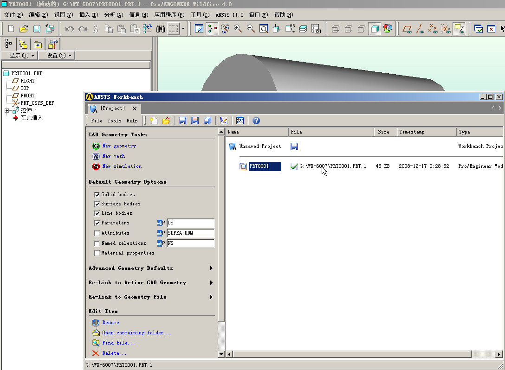Open file using the folder icon in Pro/ENGINEER toolbar
Screen dimensions: 505x370
(24, 29)
